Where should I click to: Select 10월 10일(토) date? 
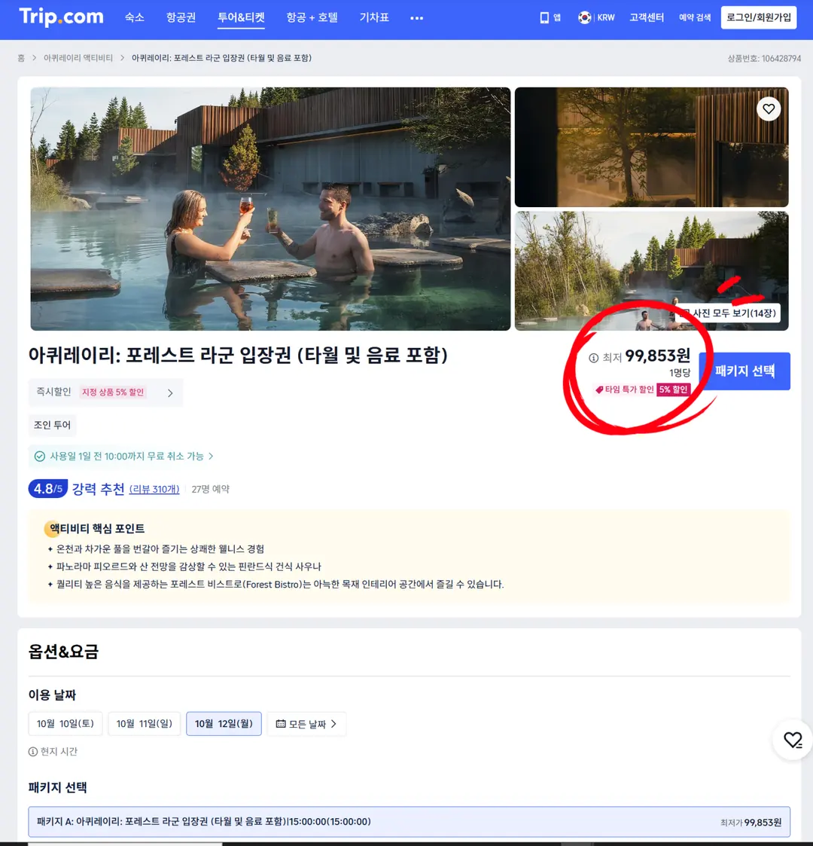pos(65,723)
